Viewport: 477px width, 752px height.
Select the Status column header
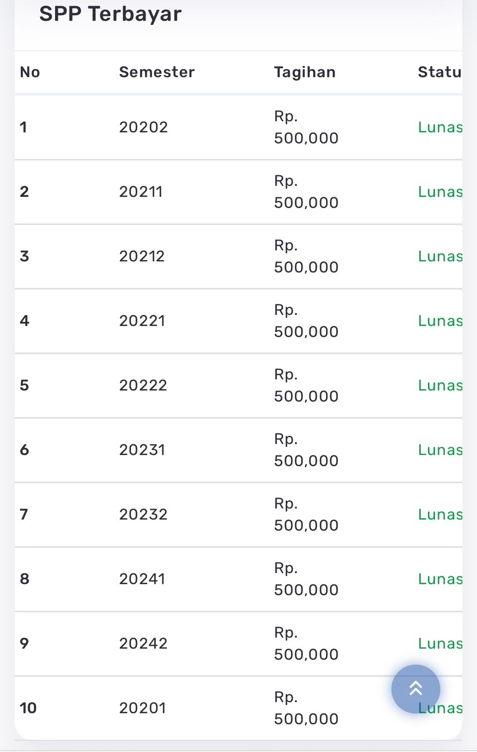point(439,72)
